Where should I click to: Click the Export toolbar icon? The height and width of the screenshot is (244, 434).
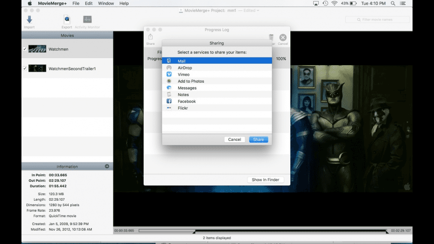tap(66, 20)
